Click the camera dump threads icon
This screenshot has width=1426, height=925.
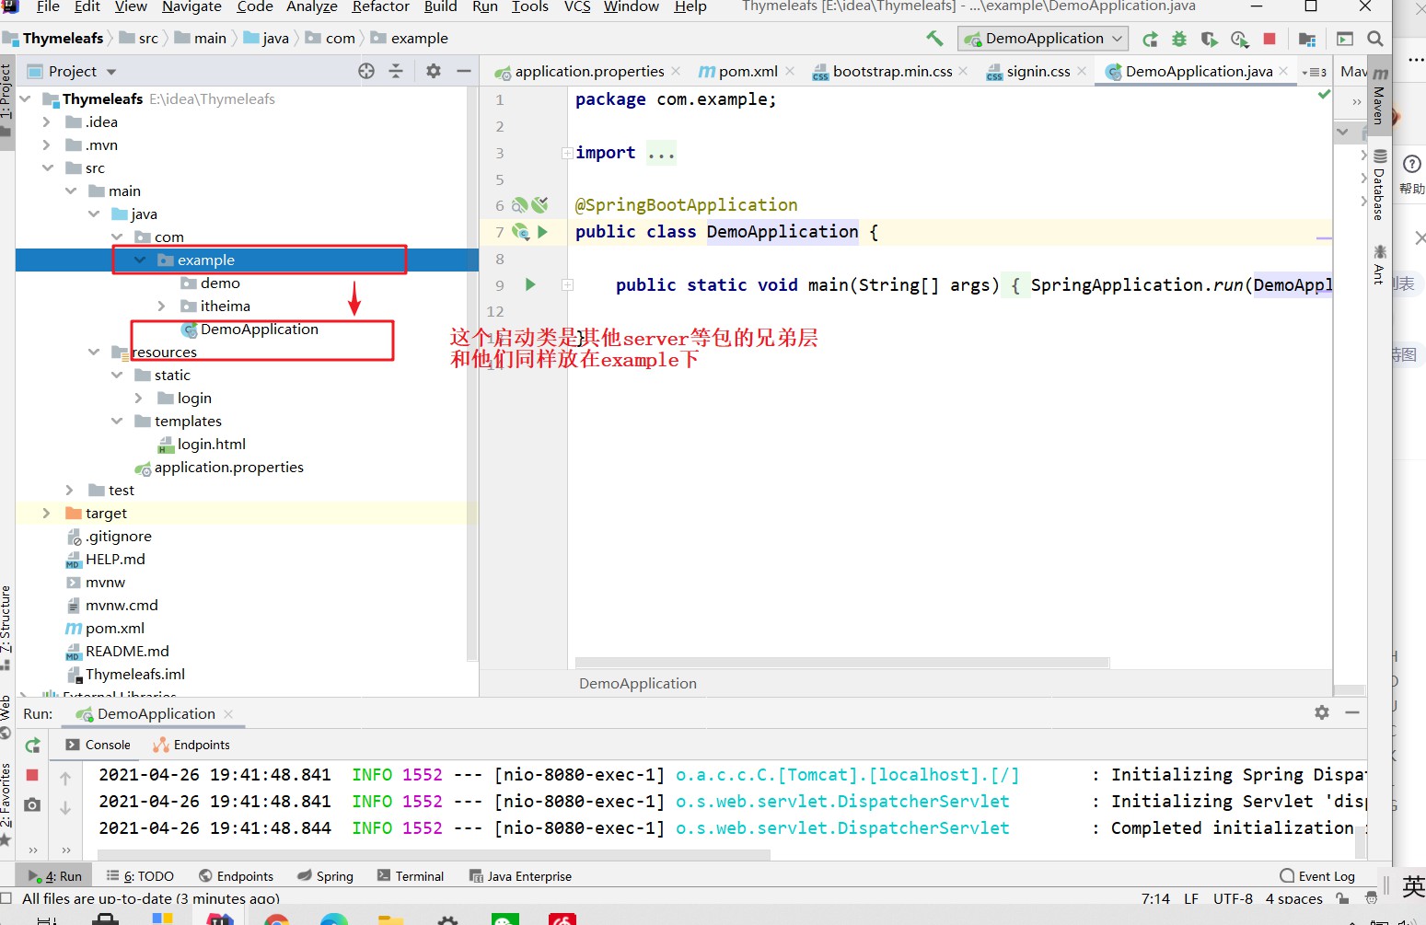(32, 804)
